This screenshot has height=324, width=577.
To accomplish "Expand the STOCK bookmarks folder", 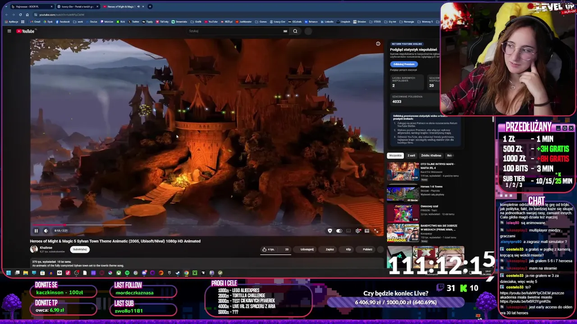I will (x=375, y=22).
